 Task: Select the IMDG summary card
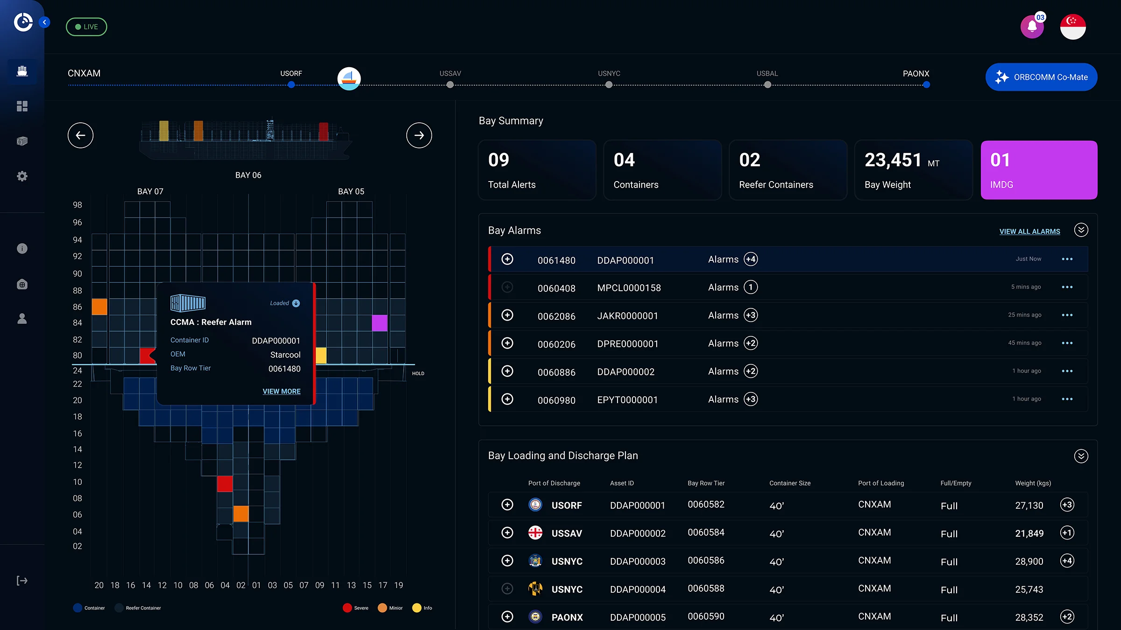1039,170
